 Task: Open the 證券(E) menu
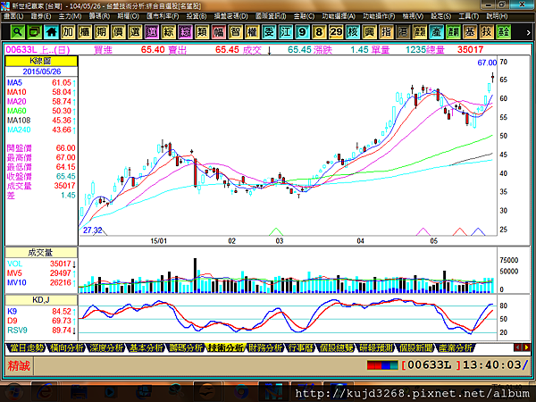tap(41, 16)
